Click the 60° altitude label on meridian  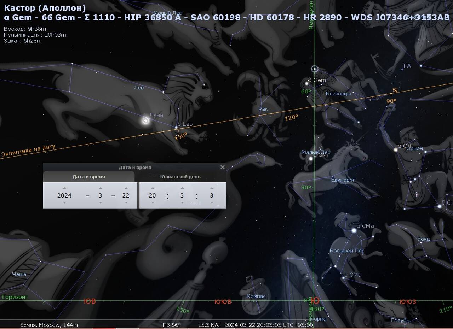[306, 92]
